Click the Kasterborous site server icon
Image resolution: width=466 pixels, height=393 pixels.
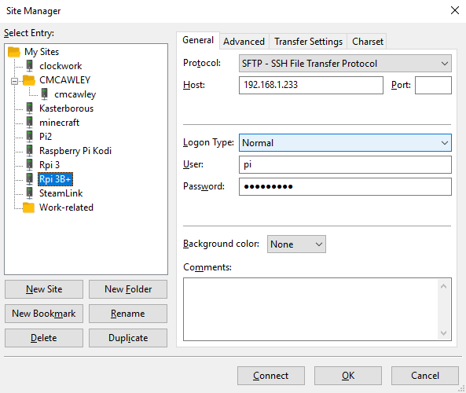click(29, 108)
